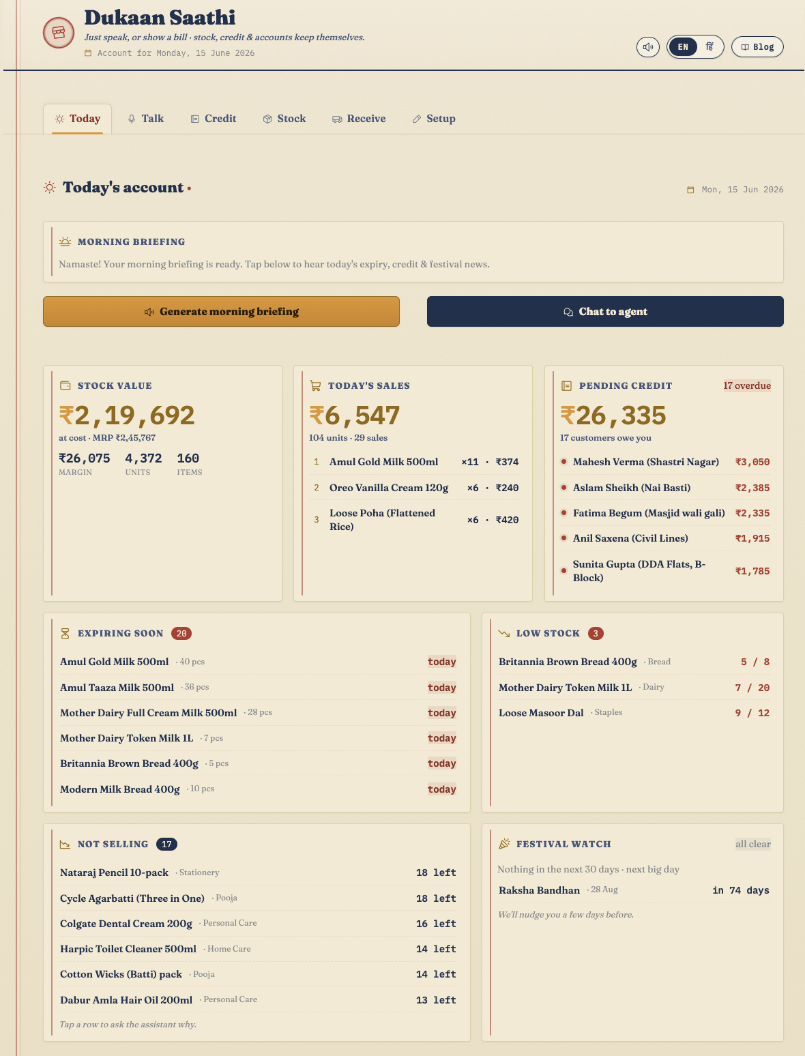The image size is (805, 1056).
Task: Click the Today's Sales total ₹6,547
Action: click(x=355, y=415)
